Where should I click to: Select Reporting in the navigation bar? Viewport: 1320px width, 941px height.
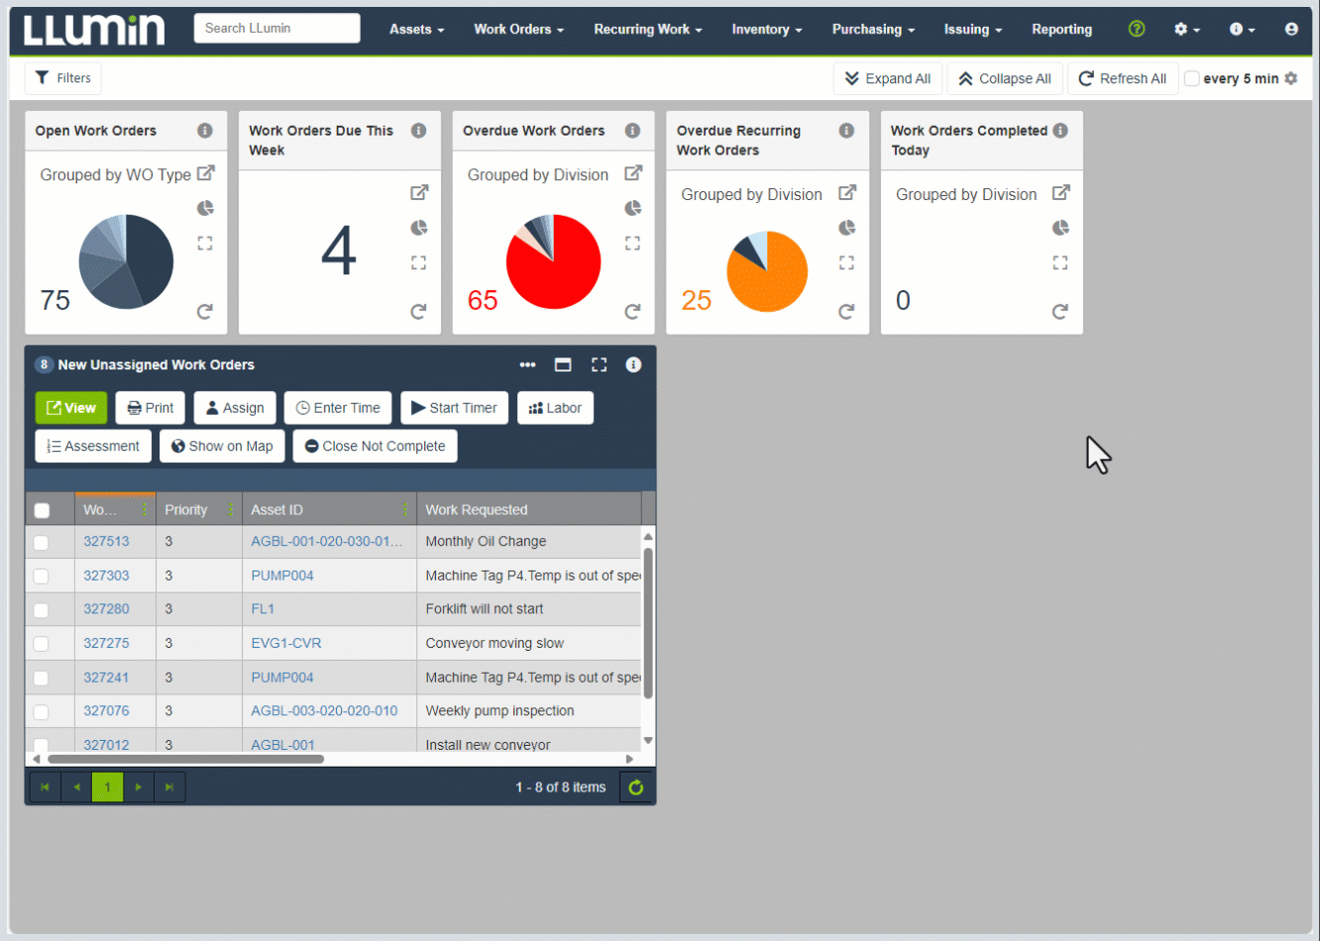(1061, 29)
